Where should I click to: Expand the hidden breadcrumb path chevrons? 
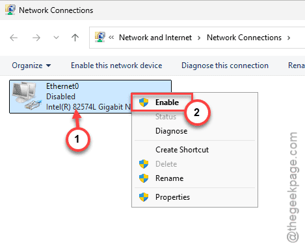[x=111, y=38]
